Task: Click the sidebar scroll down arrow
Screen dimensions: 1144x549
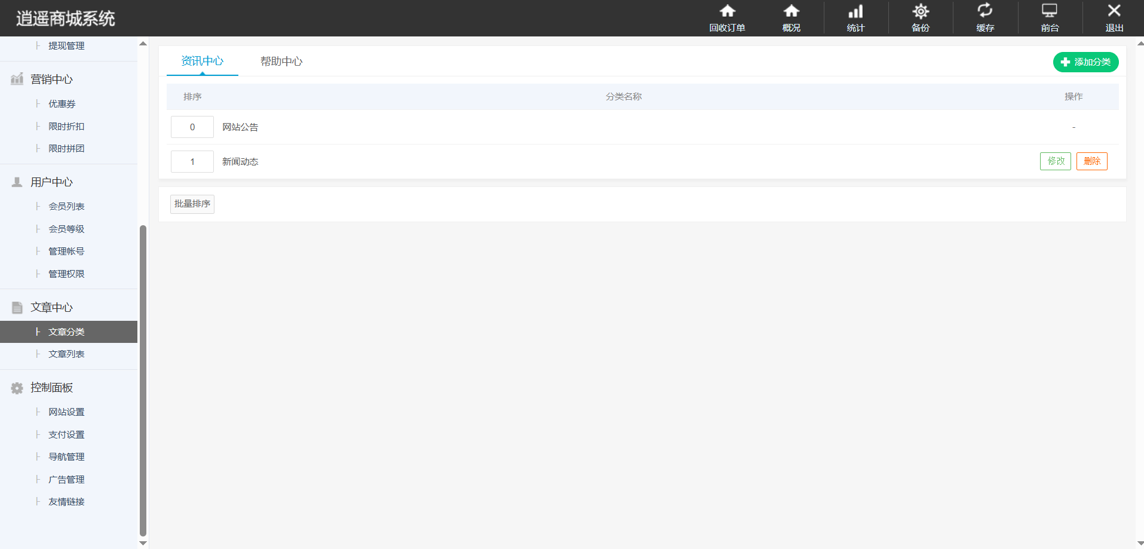Action: pos(143,543)
